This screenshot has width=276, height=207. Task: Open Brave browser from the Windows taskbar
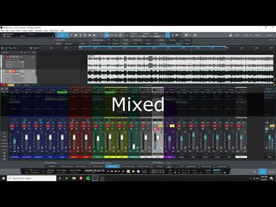click(81, 178)
